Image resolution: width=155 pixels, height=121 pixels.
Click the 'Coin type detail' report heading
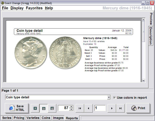click(x=29, y=31)
